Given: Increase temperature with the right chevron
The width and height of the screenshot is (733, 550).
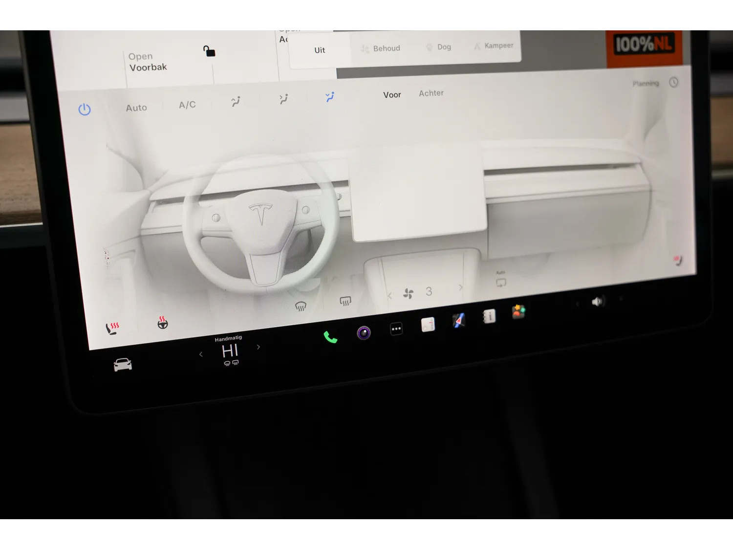Looking at the screenshot, I should coord(259,347).
